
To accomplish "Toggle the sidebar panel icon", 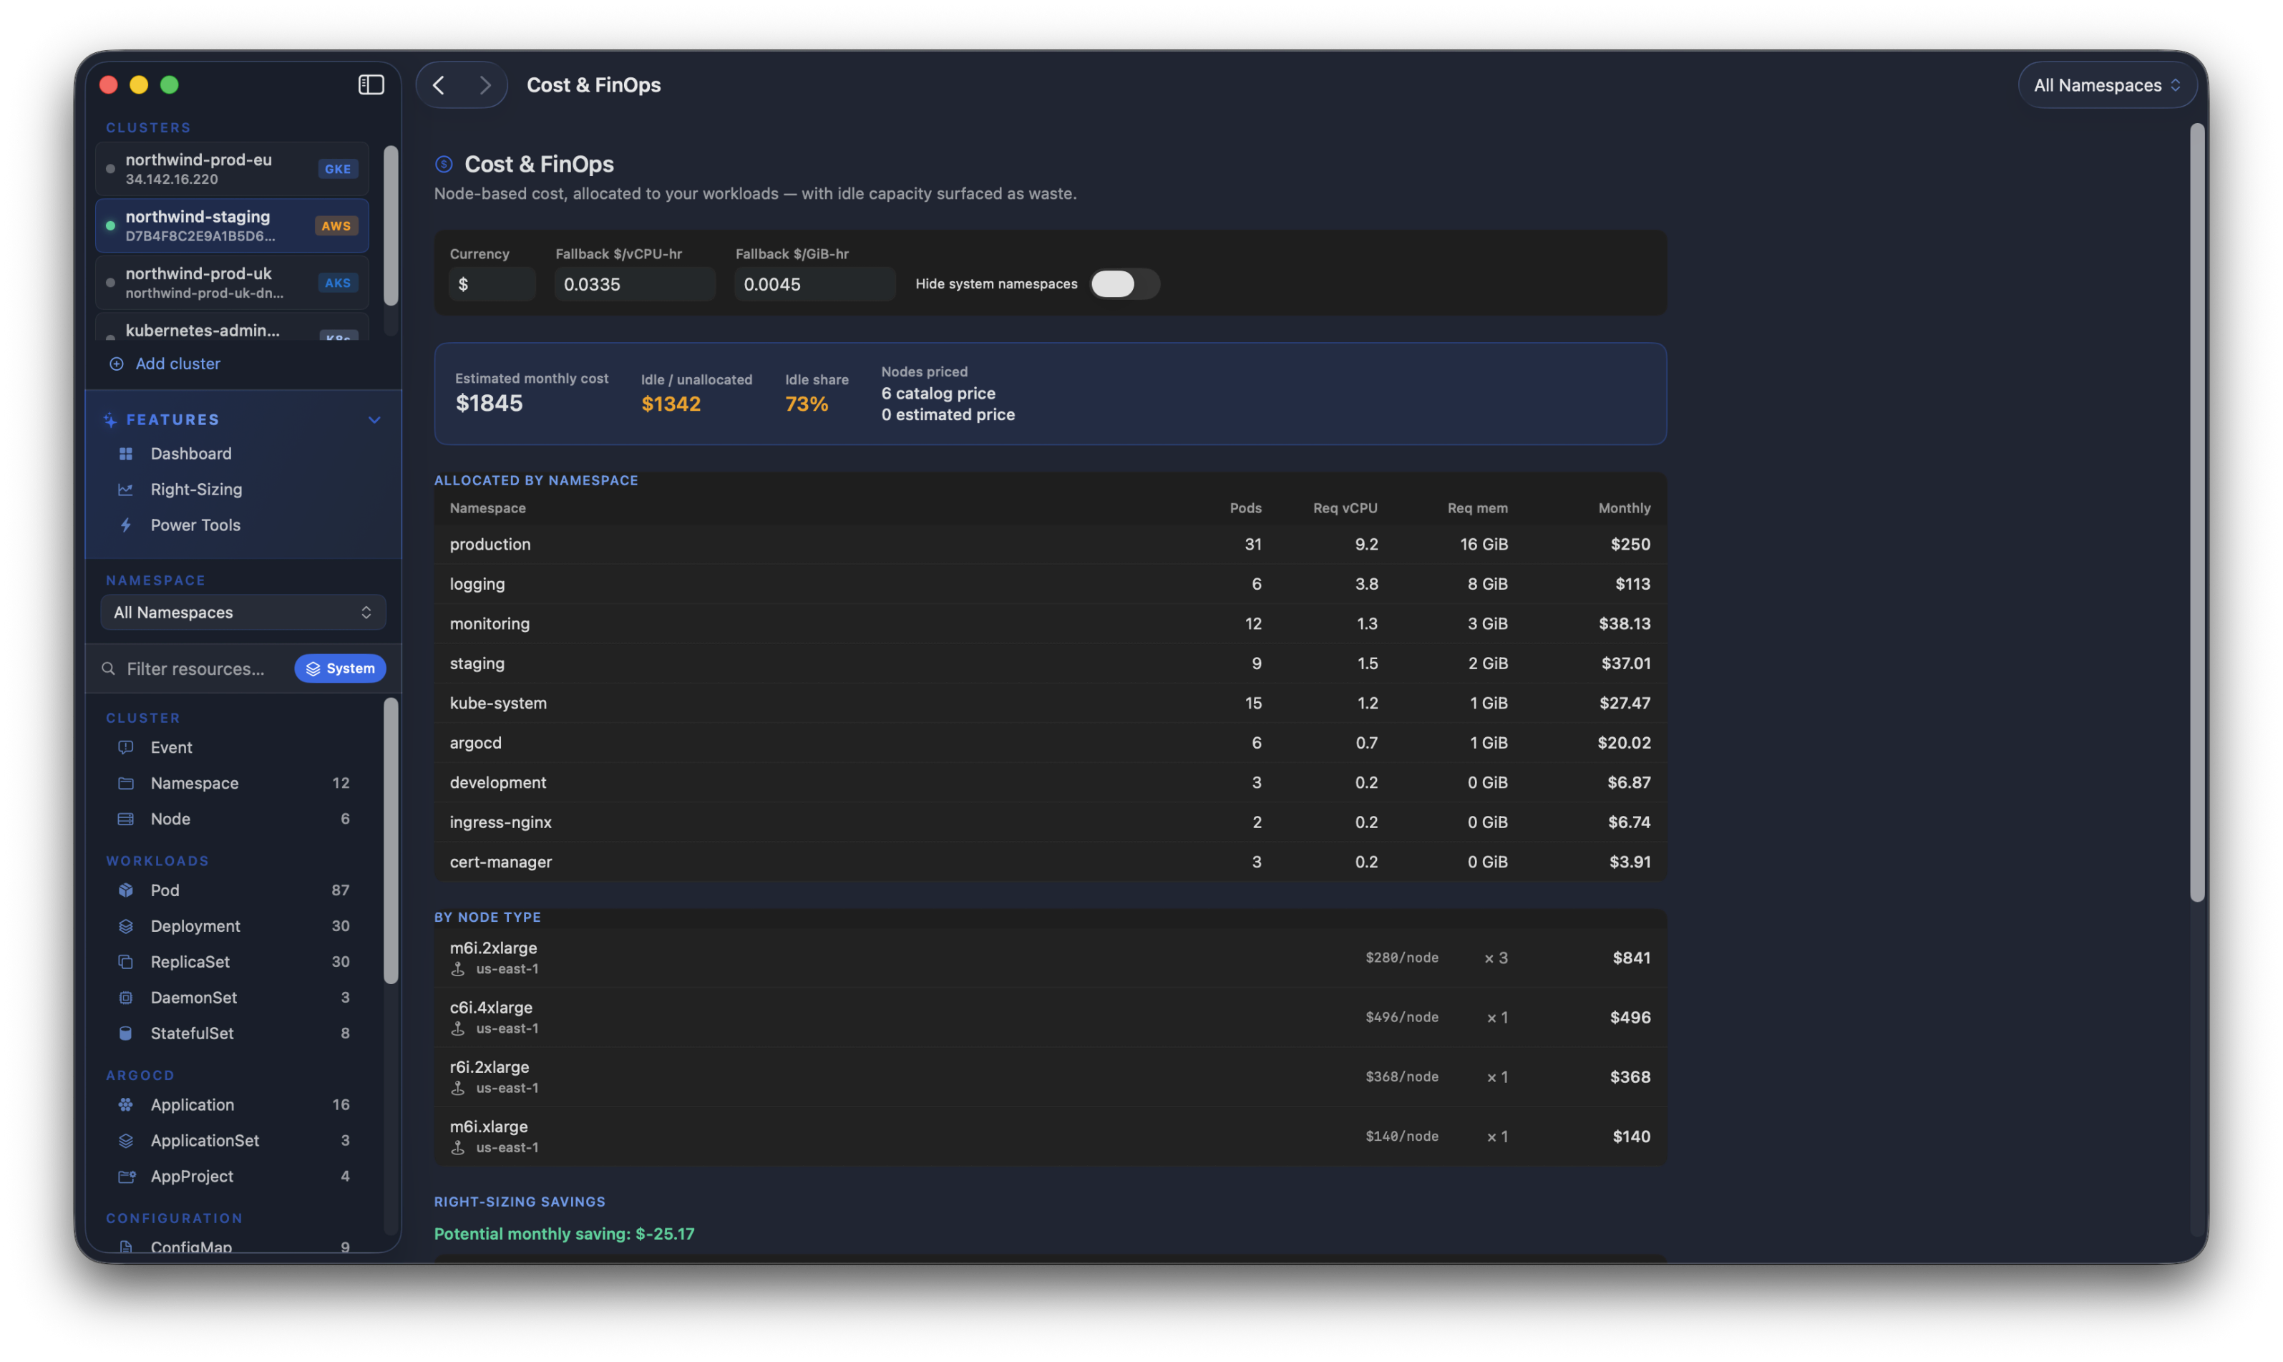I will pyautogui.click(x=371, y=84).
